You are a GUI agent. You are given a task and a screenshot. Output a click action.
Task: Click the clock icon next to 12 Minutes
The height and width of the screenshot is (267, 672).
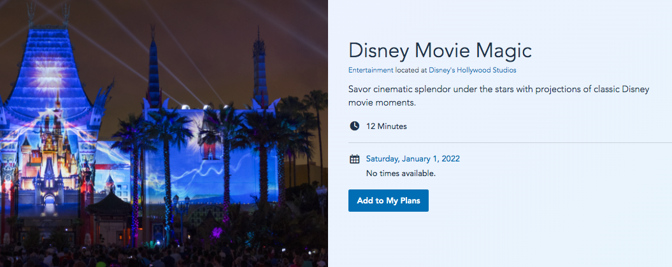(355, 126)
